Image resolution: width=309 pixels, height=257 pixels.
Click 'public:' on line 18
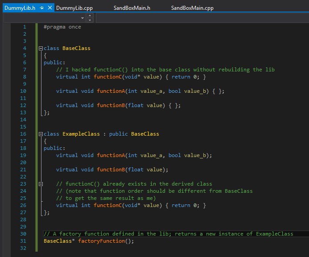[x=54, y=148]
